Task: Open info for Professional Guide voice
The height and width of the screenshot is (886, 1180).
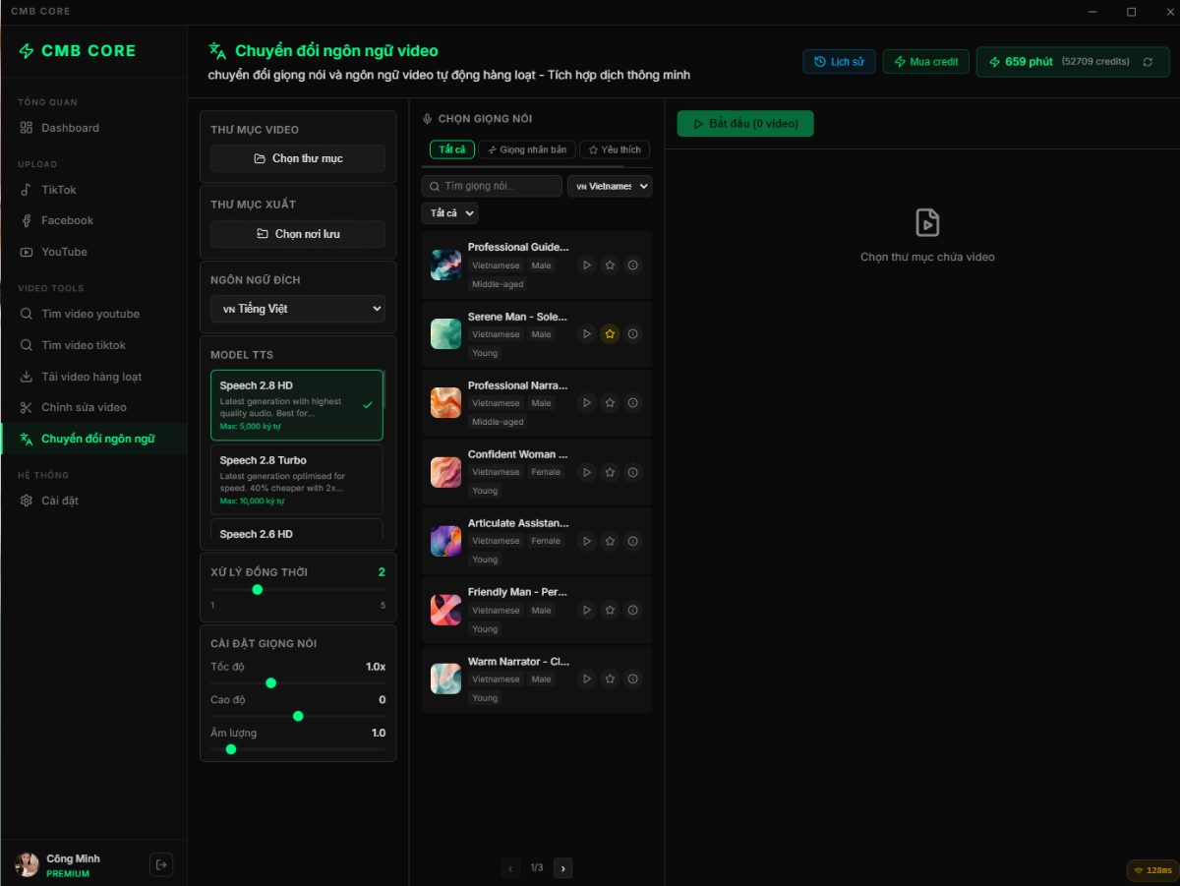Action: 632,265
